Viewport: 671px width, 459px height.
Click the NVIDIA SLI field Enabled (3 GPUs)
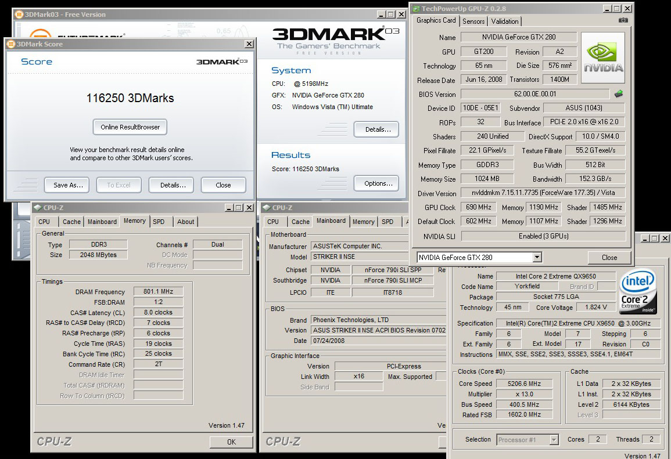click(543, 236)
